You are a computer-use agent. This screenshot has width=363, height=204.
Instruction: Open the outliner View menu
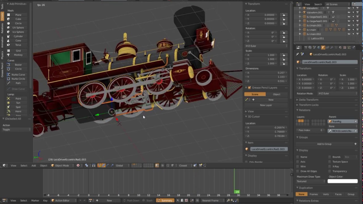tap(307, 4)
